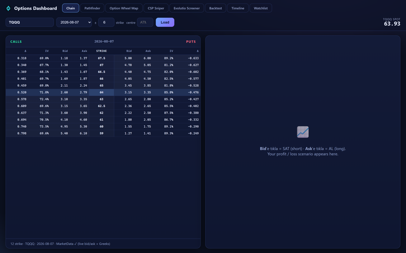Click the TQQQ spot price 63.93
Viewport: 406px width, 253px height.
click(x=392, y=24)
